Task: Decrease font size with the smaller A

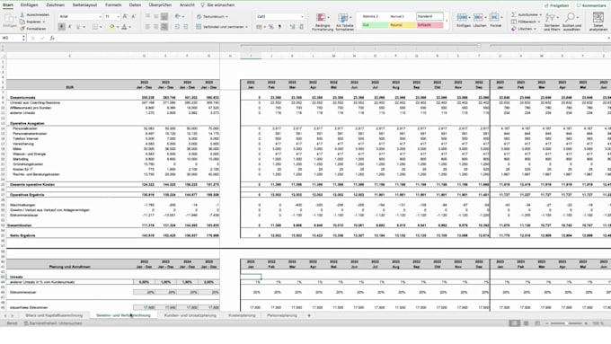Action: click(x=133, y=17)
